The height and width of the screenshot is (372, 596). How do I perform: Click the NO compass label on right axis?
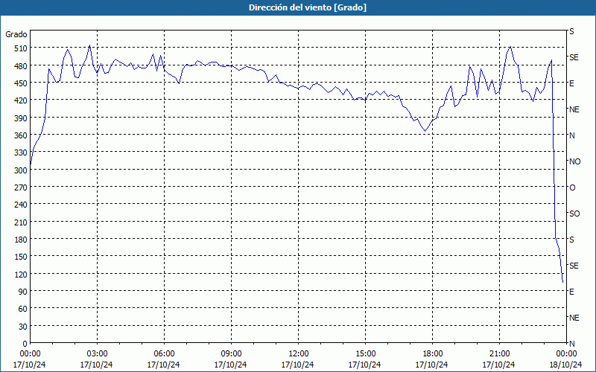coord(574,161)
